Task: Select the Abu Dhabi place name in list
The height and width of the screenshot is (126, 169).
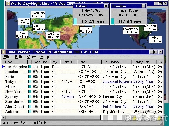Action: point(14,107)
